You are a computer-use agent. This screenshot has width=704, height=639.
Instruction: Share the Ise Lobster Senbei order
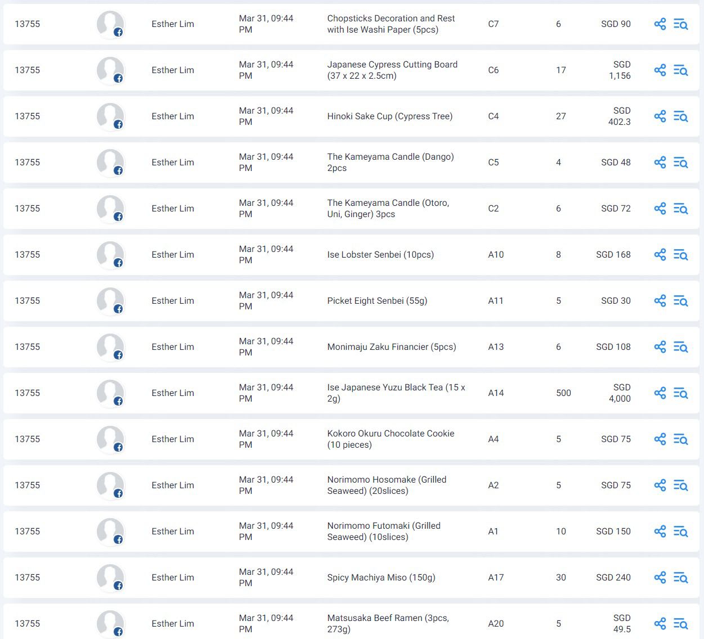(x=660, y=255)
